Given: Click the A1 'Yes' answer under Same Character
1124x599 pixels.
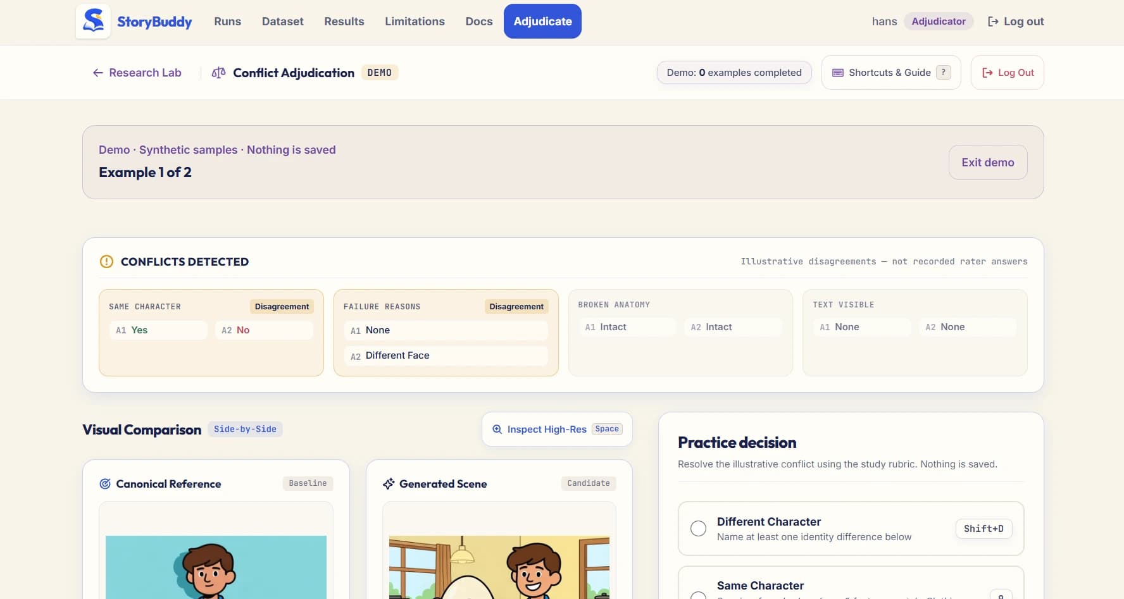Looking at the screenshot, I should (x=158, y=330).
